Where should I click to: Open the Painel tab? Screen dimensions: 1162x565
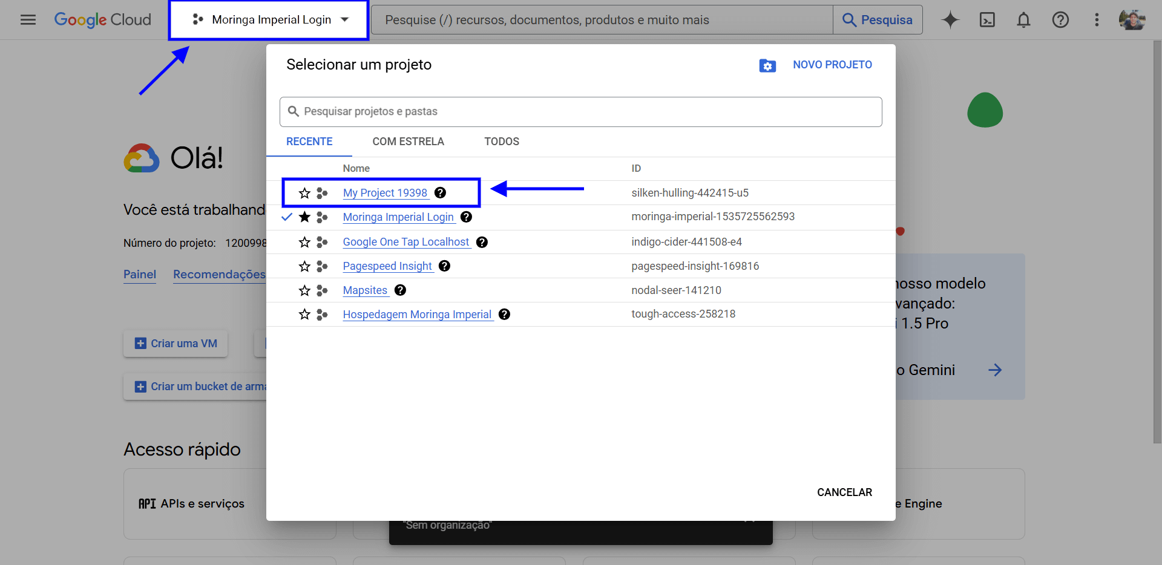point(140,275)
